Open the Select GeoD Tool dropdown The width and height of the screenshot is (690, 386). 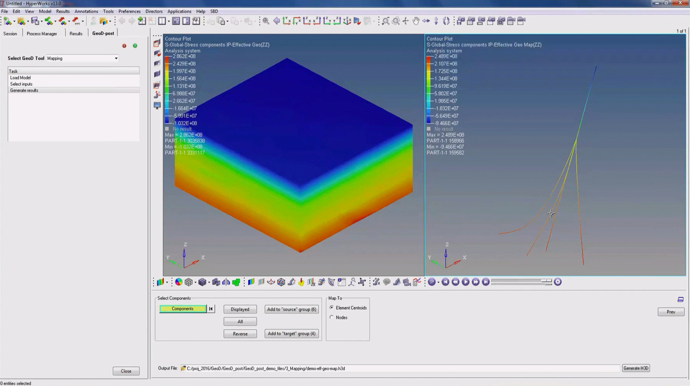pos(116,58)
